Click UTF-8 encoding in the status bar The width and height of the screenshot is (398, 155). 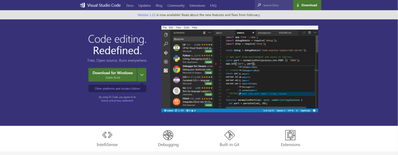[x=291, y=110]
